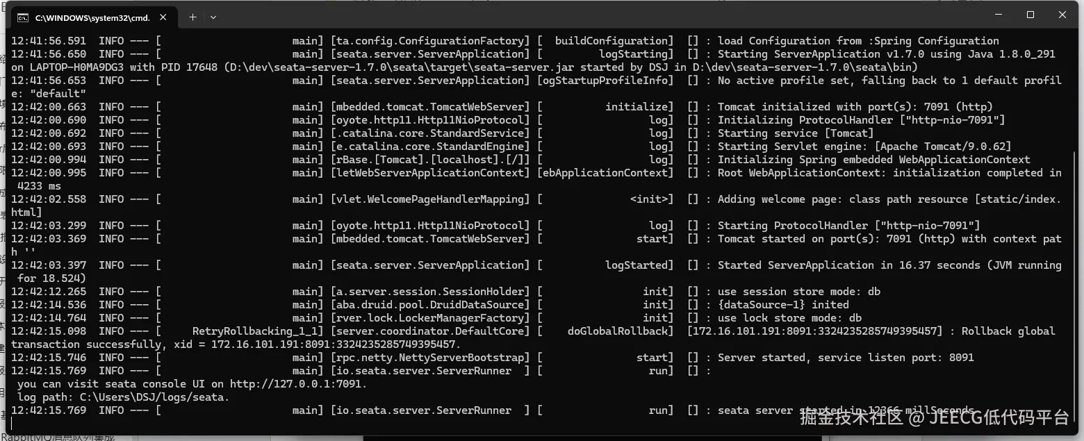The image size is (1084, 441).
Task: Click the 'Server started, service listen port: 8091' line
Action: point(845,358)
